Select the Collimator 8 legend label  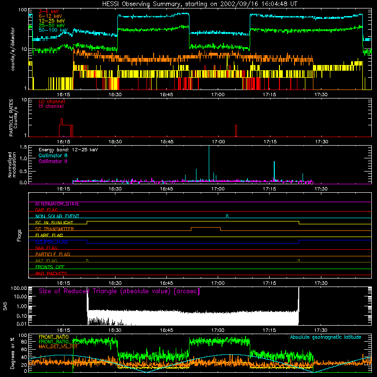point(53,156)
